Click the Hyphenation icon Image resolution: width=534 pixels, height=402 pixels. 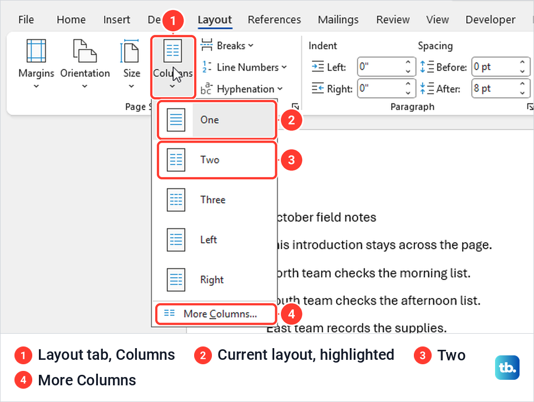(207, 88)
